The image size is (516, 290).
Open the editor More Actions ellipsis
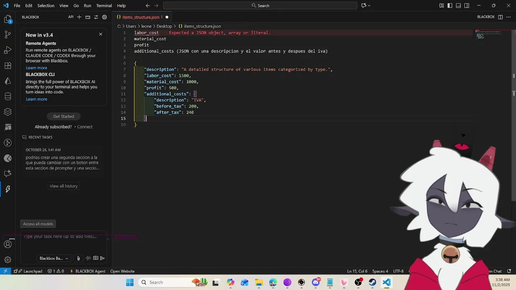(508, 17)
